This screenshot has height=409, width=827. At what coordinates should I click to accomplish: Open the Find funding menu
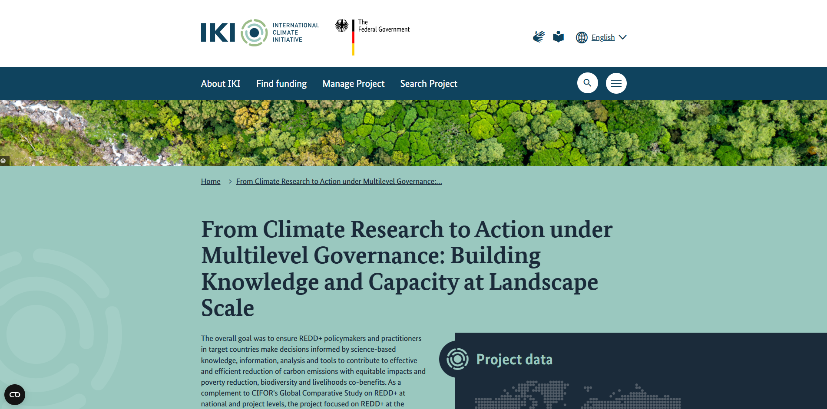pos(281,84)
